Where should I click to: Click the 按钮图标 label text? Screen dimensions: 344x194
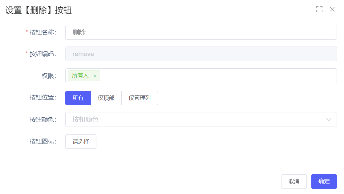pyautogui.click(x=42, y=142)
